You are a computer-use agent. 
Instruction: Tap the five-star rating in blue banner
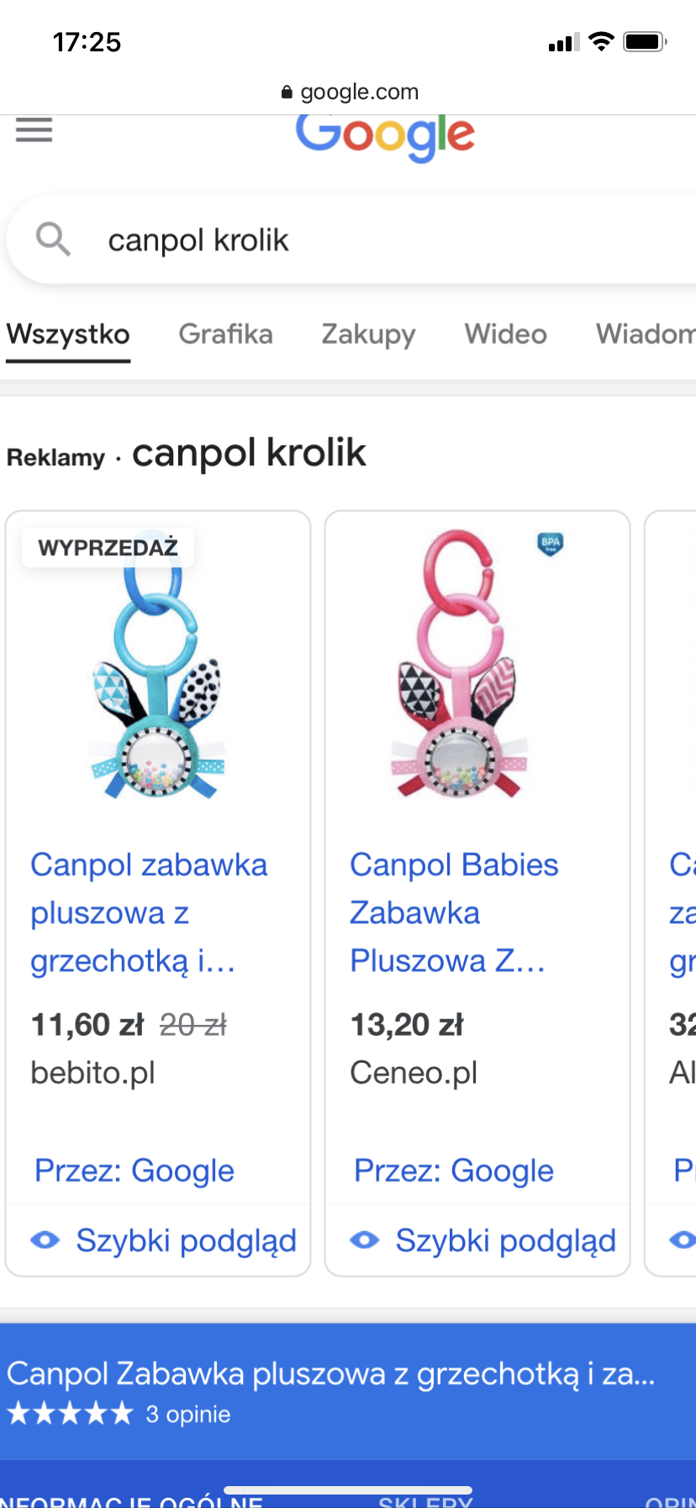pyautogui.click(x=70, y=1413)
